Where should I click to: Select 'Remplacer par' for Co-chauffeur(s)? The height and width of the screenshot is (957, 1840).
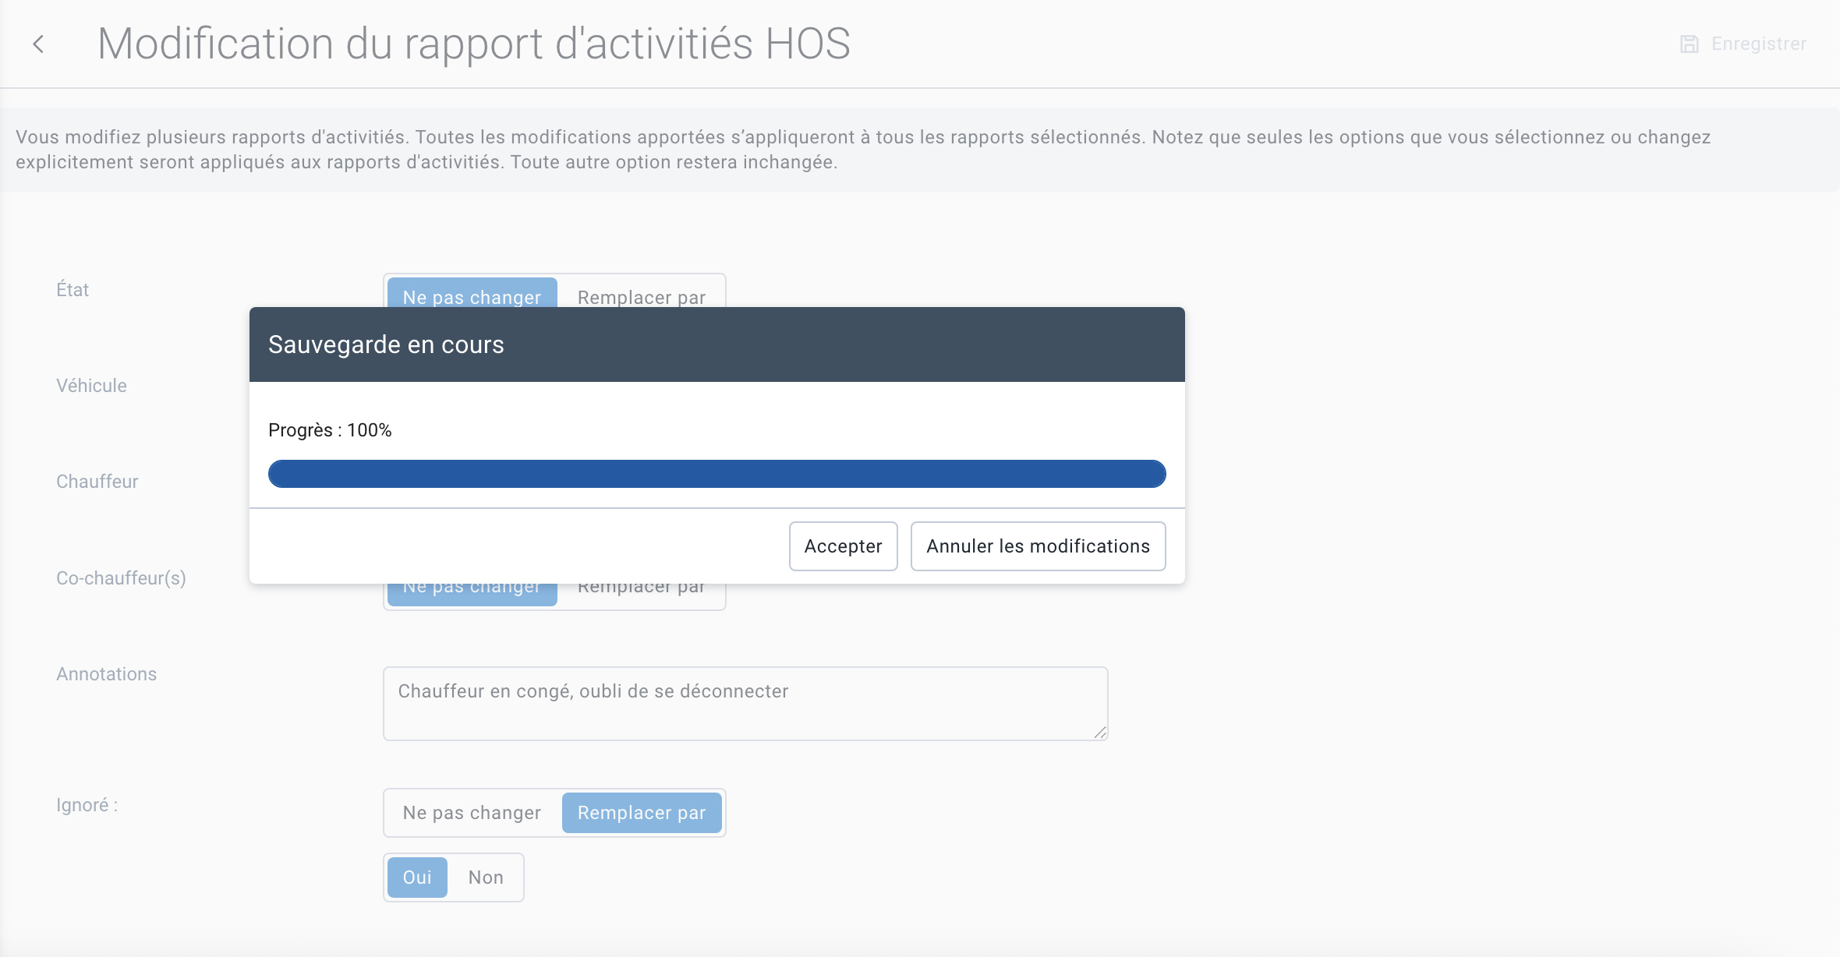642,594
